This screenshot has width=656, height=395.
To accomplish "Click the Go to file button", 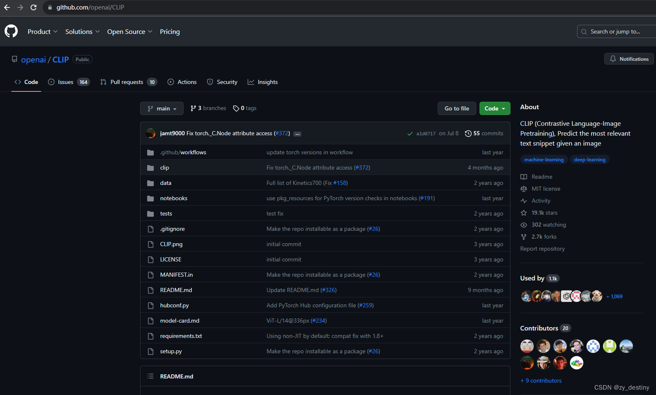I will click(457, 108).
